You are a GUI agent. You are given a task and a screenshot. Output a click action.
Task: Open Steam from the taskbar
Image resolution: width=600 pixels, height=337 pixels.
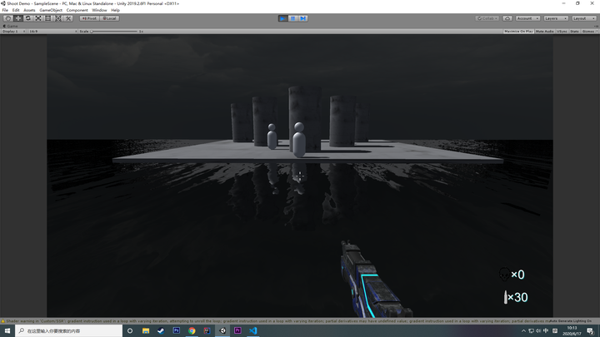pos(161,330)
